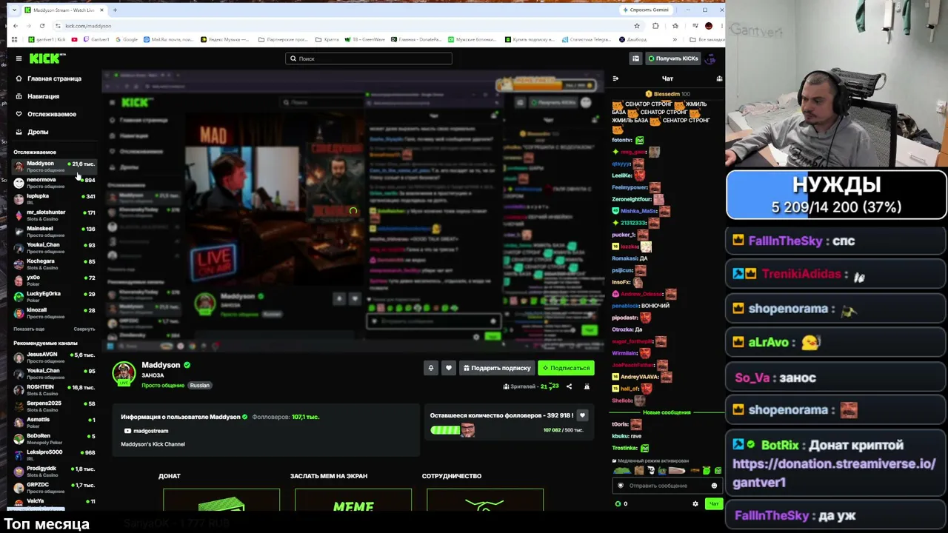This screenshot has height=533, width=948.
Task: Click the Maddyson stream video player
Action: point(353,211)
